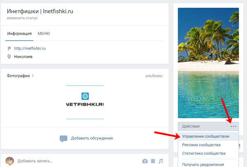The height and width of the screenshot is (167, 247).
Task: Attach a photo via camera icon
Action: (145, 161)
